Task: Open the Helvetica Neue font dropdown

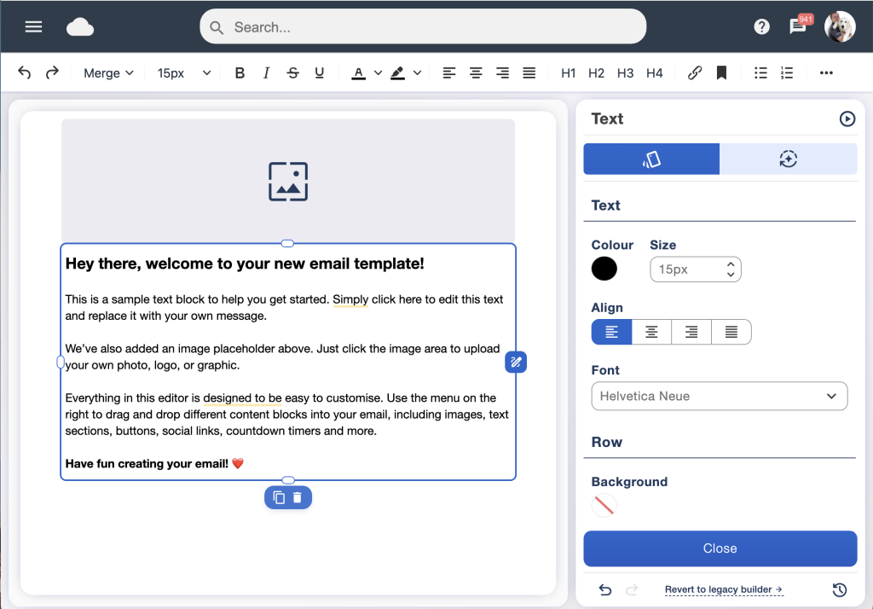Action: (720, 396)
